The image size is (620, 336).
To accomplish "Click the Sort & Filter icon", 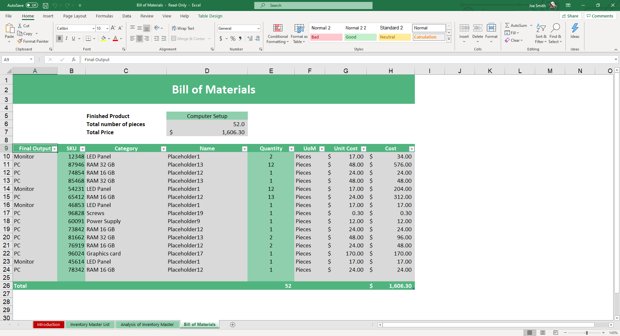I will 541,32.
